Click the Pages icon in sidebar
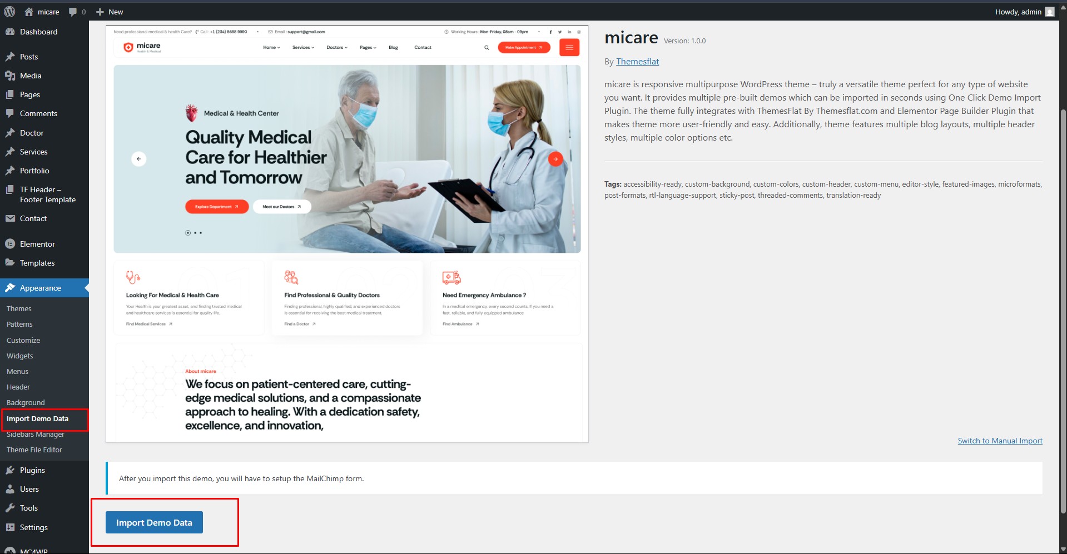 tap(10, 94)
